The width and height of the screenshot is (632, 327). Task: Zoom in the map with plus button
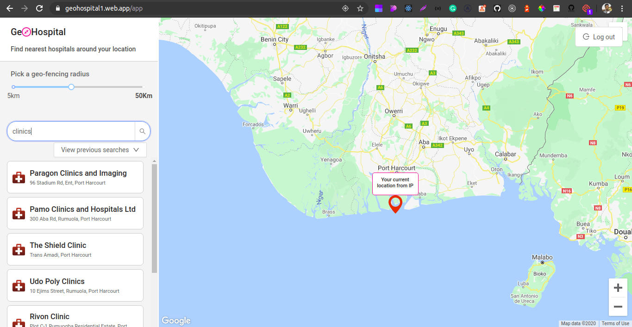tap(618, 288)
